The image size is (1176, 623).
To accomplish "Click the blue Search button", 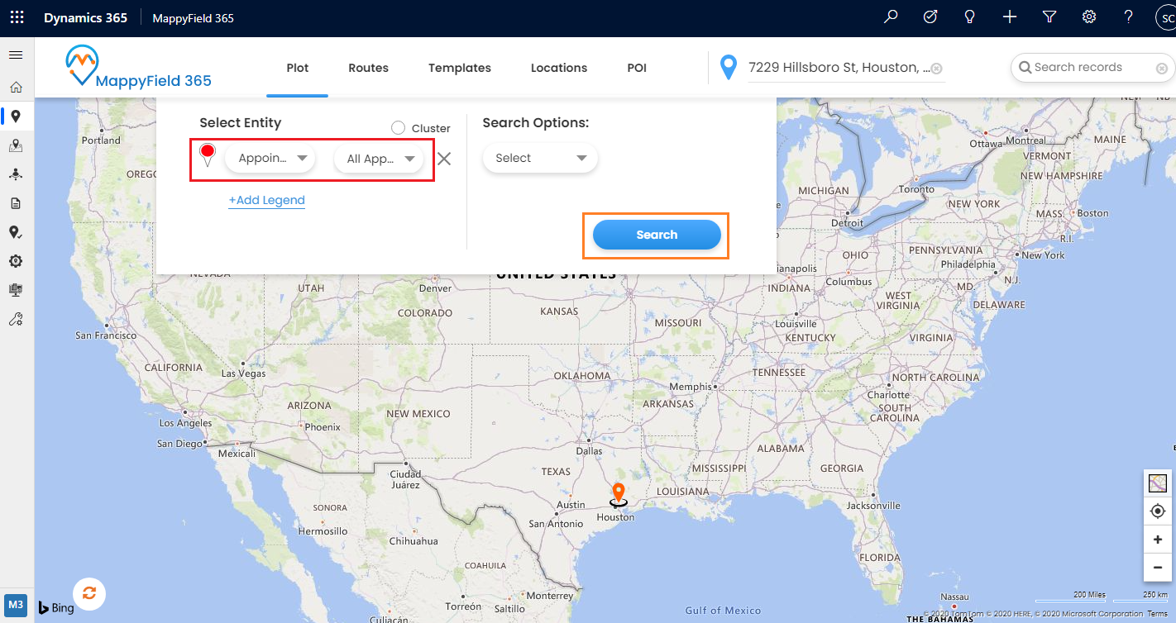I will tap(657, 235).
